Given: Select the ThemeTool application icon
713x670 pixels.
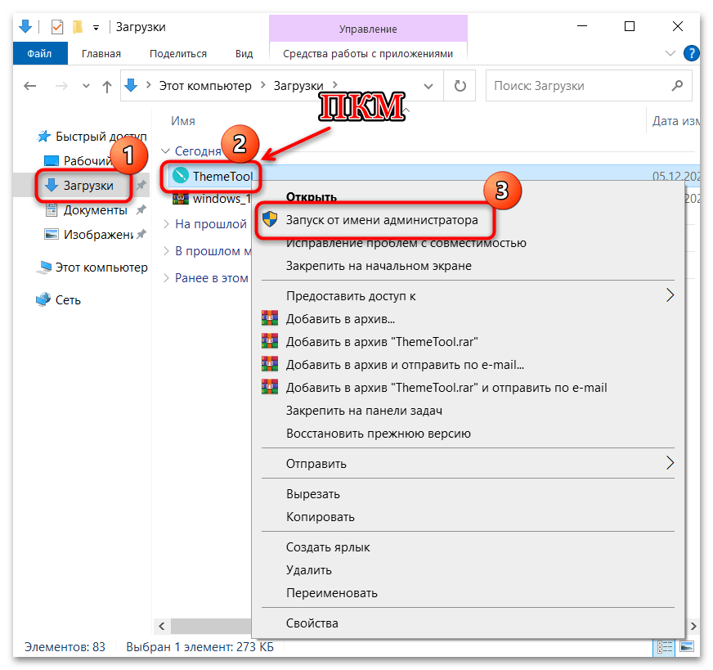Looking at the screenshot, I should point(181,176).
